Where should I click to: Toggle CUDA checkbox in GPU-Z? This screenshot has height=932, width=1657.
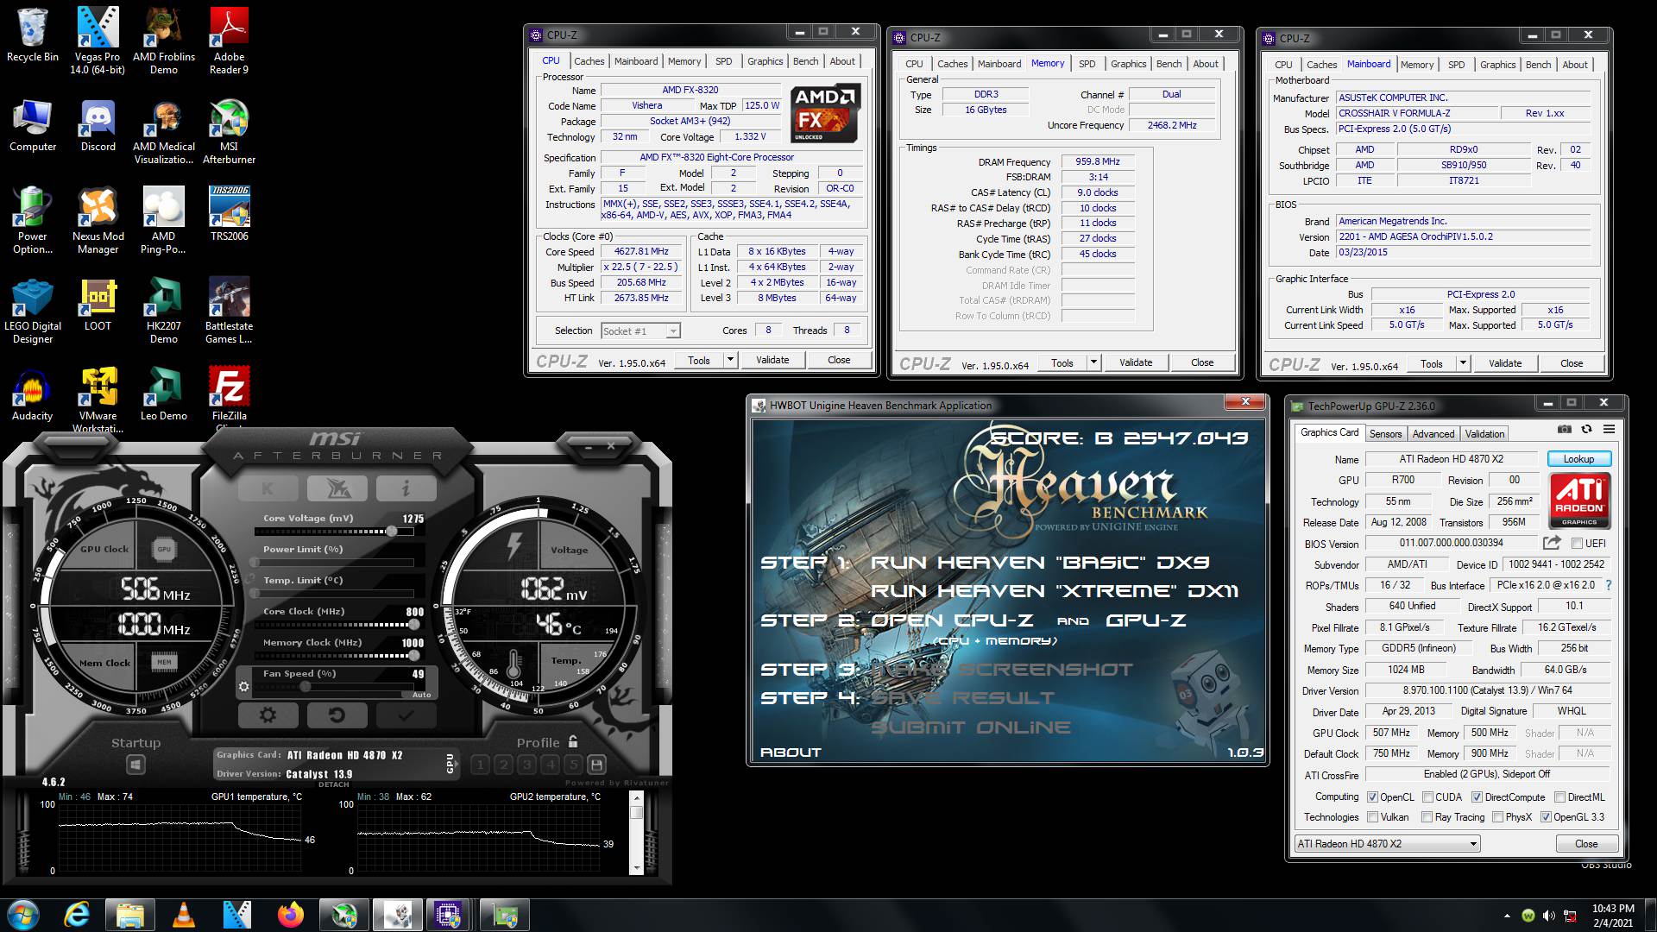pyautogui.click(x=1427, y=797)
